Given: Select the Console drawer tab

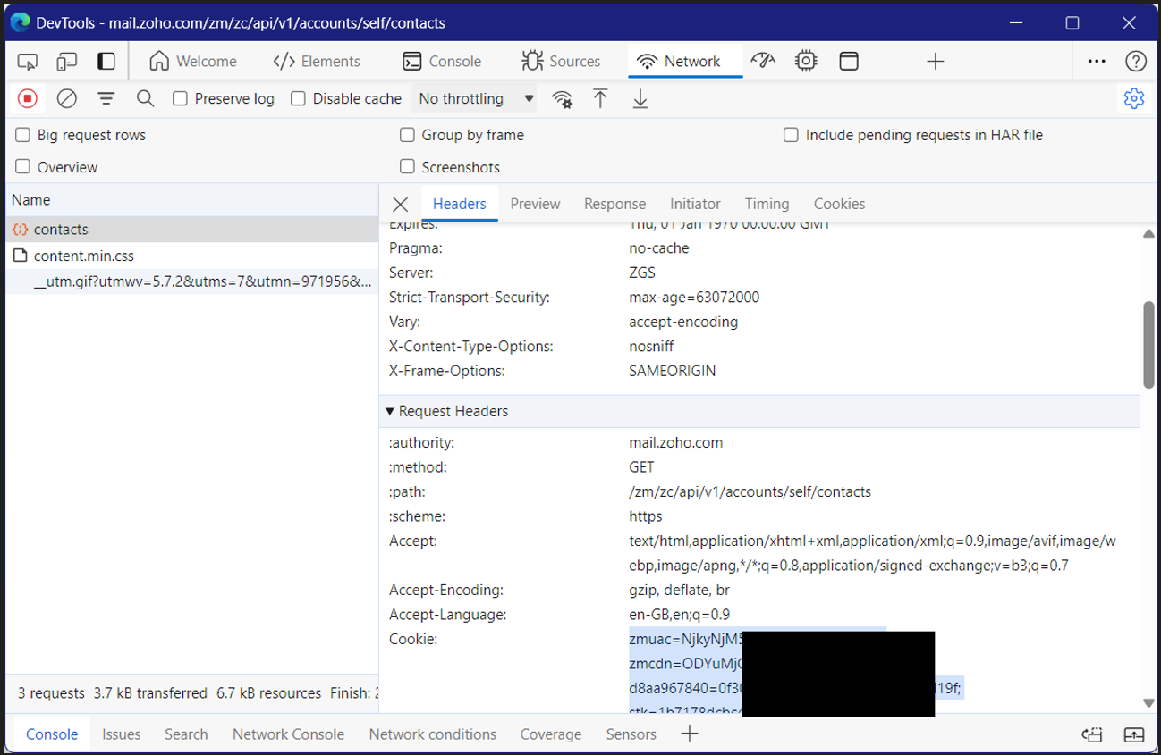Looking at the screenshot, I should [x=52, y=734].
